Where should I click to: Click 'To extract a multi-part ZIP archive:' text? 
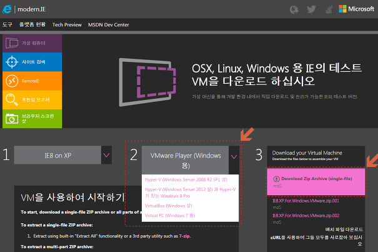(57, 247)
